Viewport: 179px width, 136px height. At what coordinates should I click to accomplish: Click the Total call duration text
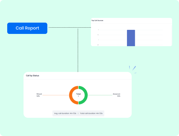point(91,113)
